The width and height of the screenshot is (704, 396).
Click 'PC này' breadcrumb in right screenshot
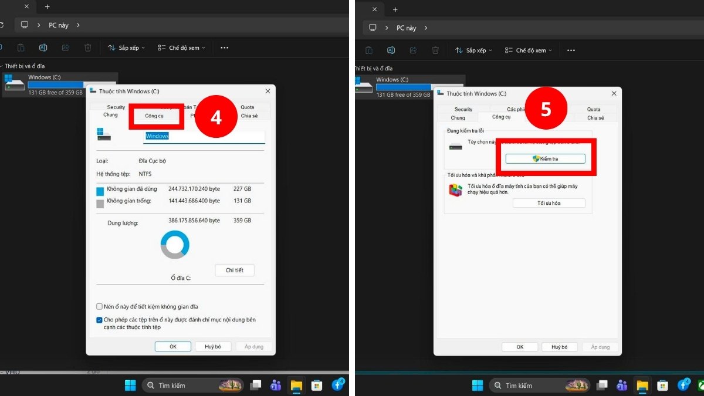[x=407, y=28]
